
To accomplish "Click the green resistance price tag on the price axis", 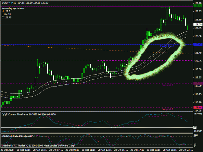I will 198,6.
